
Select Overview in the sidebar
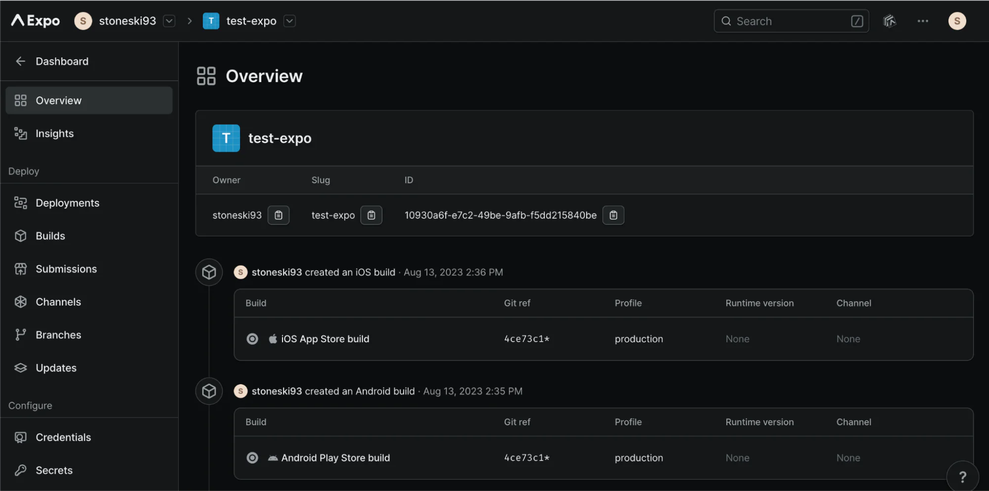click(x=89, y=100)
